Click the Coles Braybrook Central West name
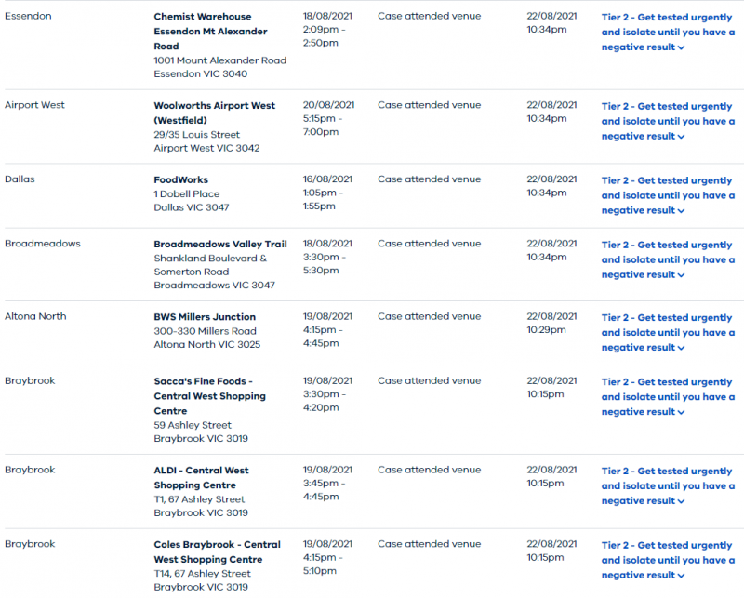 point(217,551)
